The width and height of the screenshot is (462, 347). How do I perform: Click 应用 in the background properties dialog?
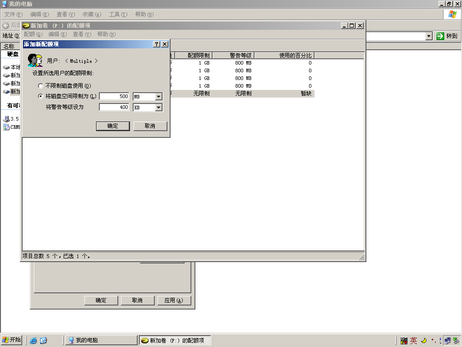click(x=174, y=300)
